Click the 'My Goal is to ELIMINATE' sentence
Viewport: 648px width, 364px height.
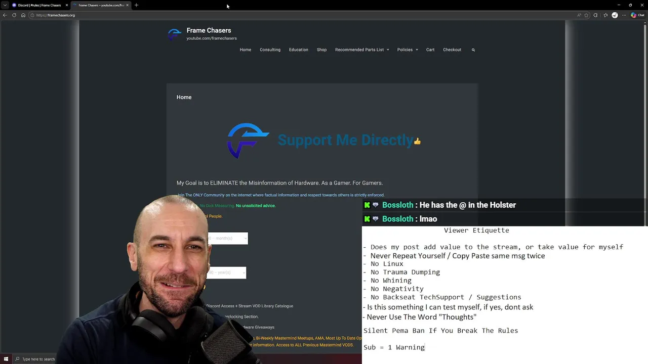(279, 183)
